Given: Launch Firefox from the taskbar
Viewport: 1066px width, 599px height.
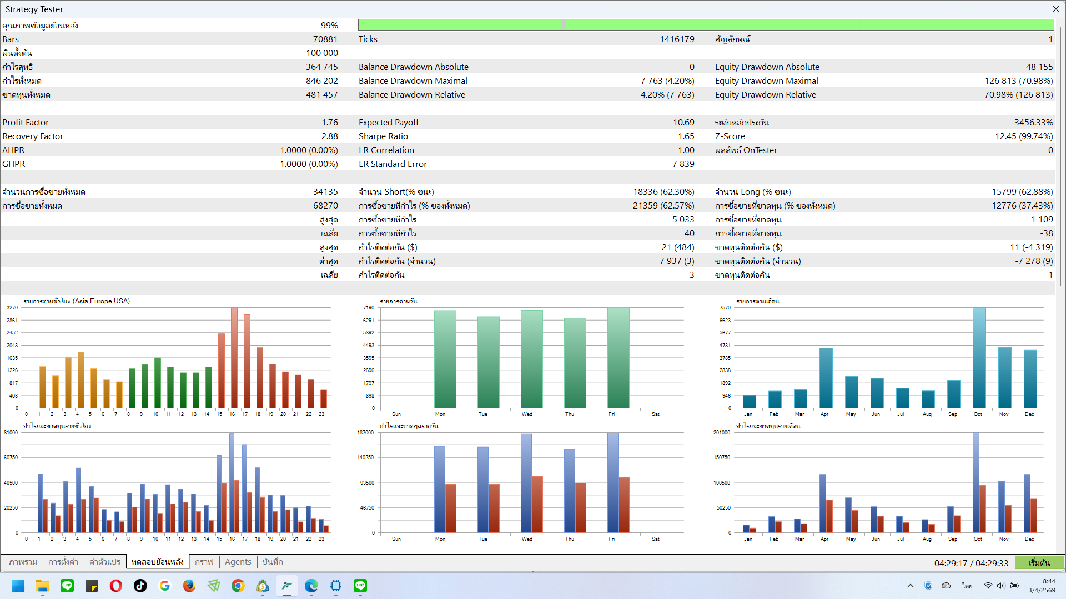Looking at the screenshot, I should coord(189,586).
